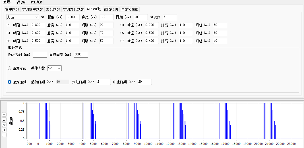Select the 递增递减 radio button
This screenshot has width=304, height=148.
tap(9, 82)
